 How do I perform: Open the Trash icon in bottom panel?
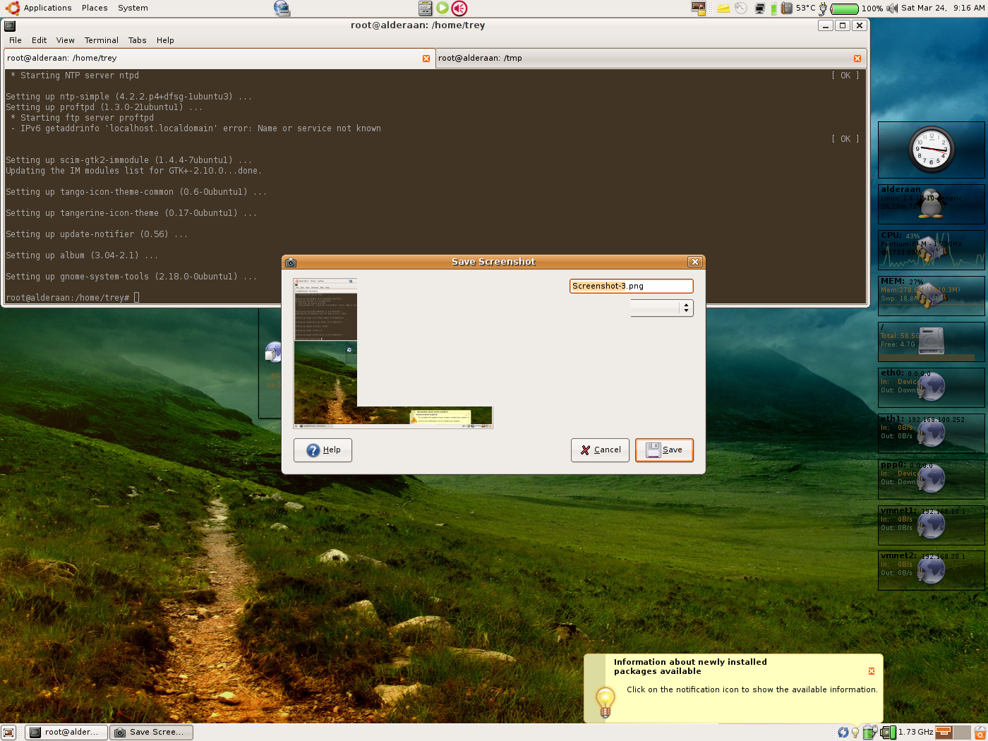pos(980,733)
